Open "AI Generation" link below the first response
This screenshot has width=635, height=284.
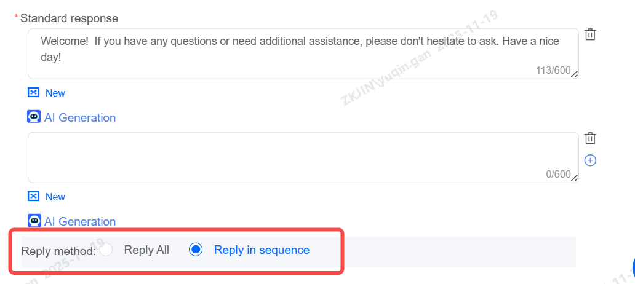click(x=80, y=117)
